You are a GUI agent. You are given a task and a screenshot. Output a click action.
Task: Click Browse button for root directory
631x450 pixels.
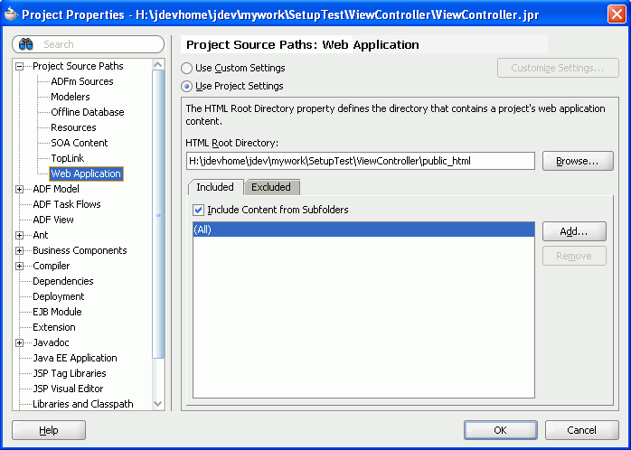[x=578, y=161]
